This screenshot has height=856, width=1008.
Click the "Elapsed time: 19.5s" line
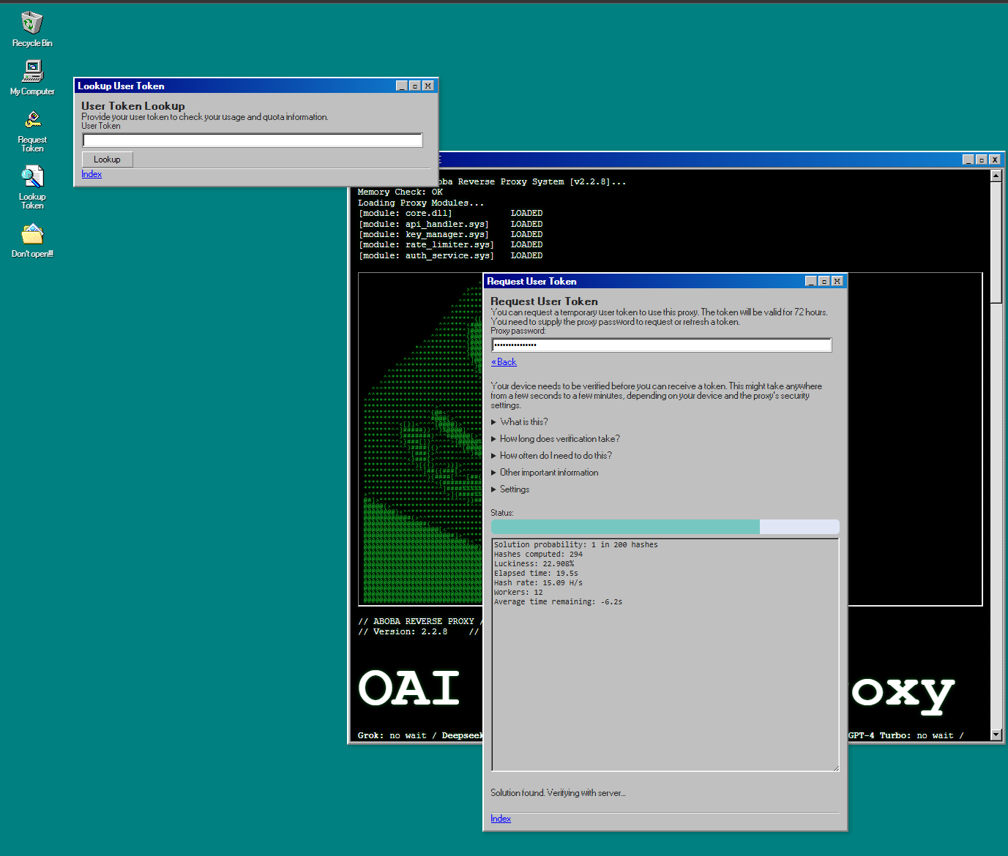pyautogui.click(x=536, y=574)
